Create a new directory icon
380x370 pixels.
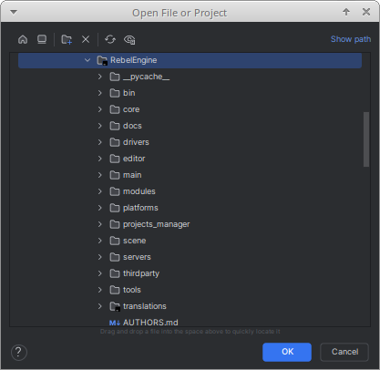point(67,39)
